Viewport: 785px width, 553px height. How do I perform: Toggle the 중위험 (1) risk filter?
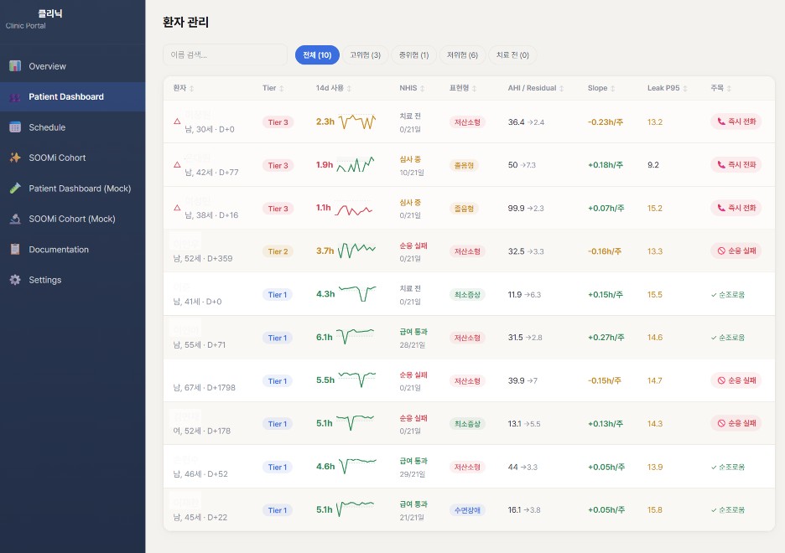pos(415,54)
